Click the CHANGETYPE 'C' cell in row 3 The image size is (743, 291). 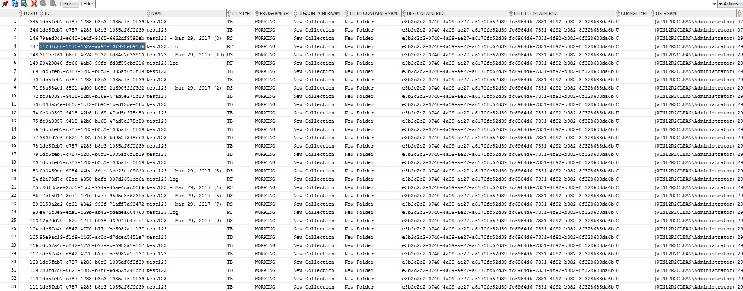632,38
